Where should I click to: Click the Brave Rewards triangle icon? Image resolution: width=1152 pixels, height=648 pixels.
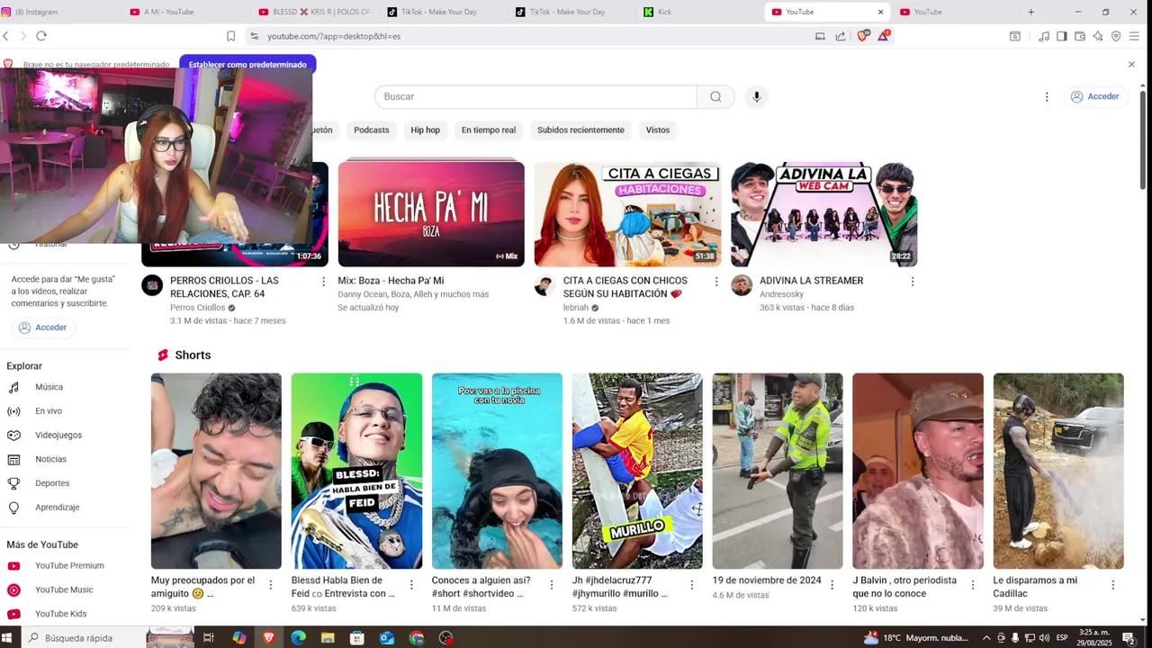885,36
